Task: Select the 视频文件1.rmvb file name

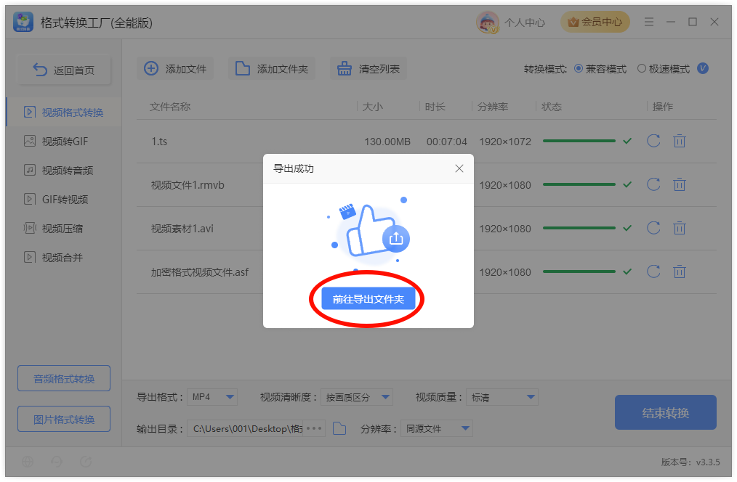Action: (x=188, y=185)
